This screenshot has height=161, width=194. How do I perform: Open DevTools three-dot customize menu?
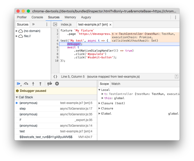tap(175, 17)
